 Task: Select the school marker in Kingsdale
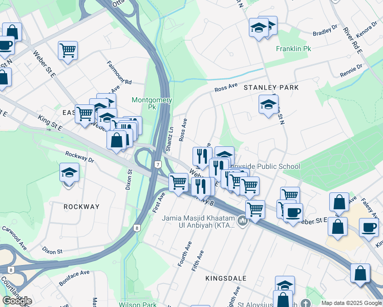[x=285, y=284]
